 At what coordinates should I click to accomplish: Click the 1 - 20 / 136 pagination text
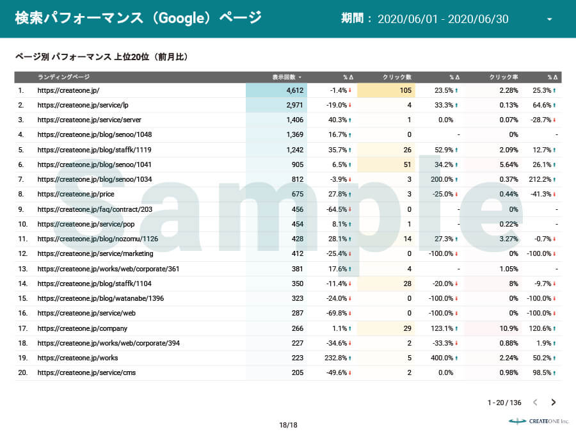pos(504,403)
